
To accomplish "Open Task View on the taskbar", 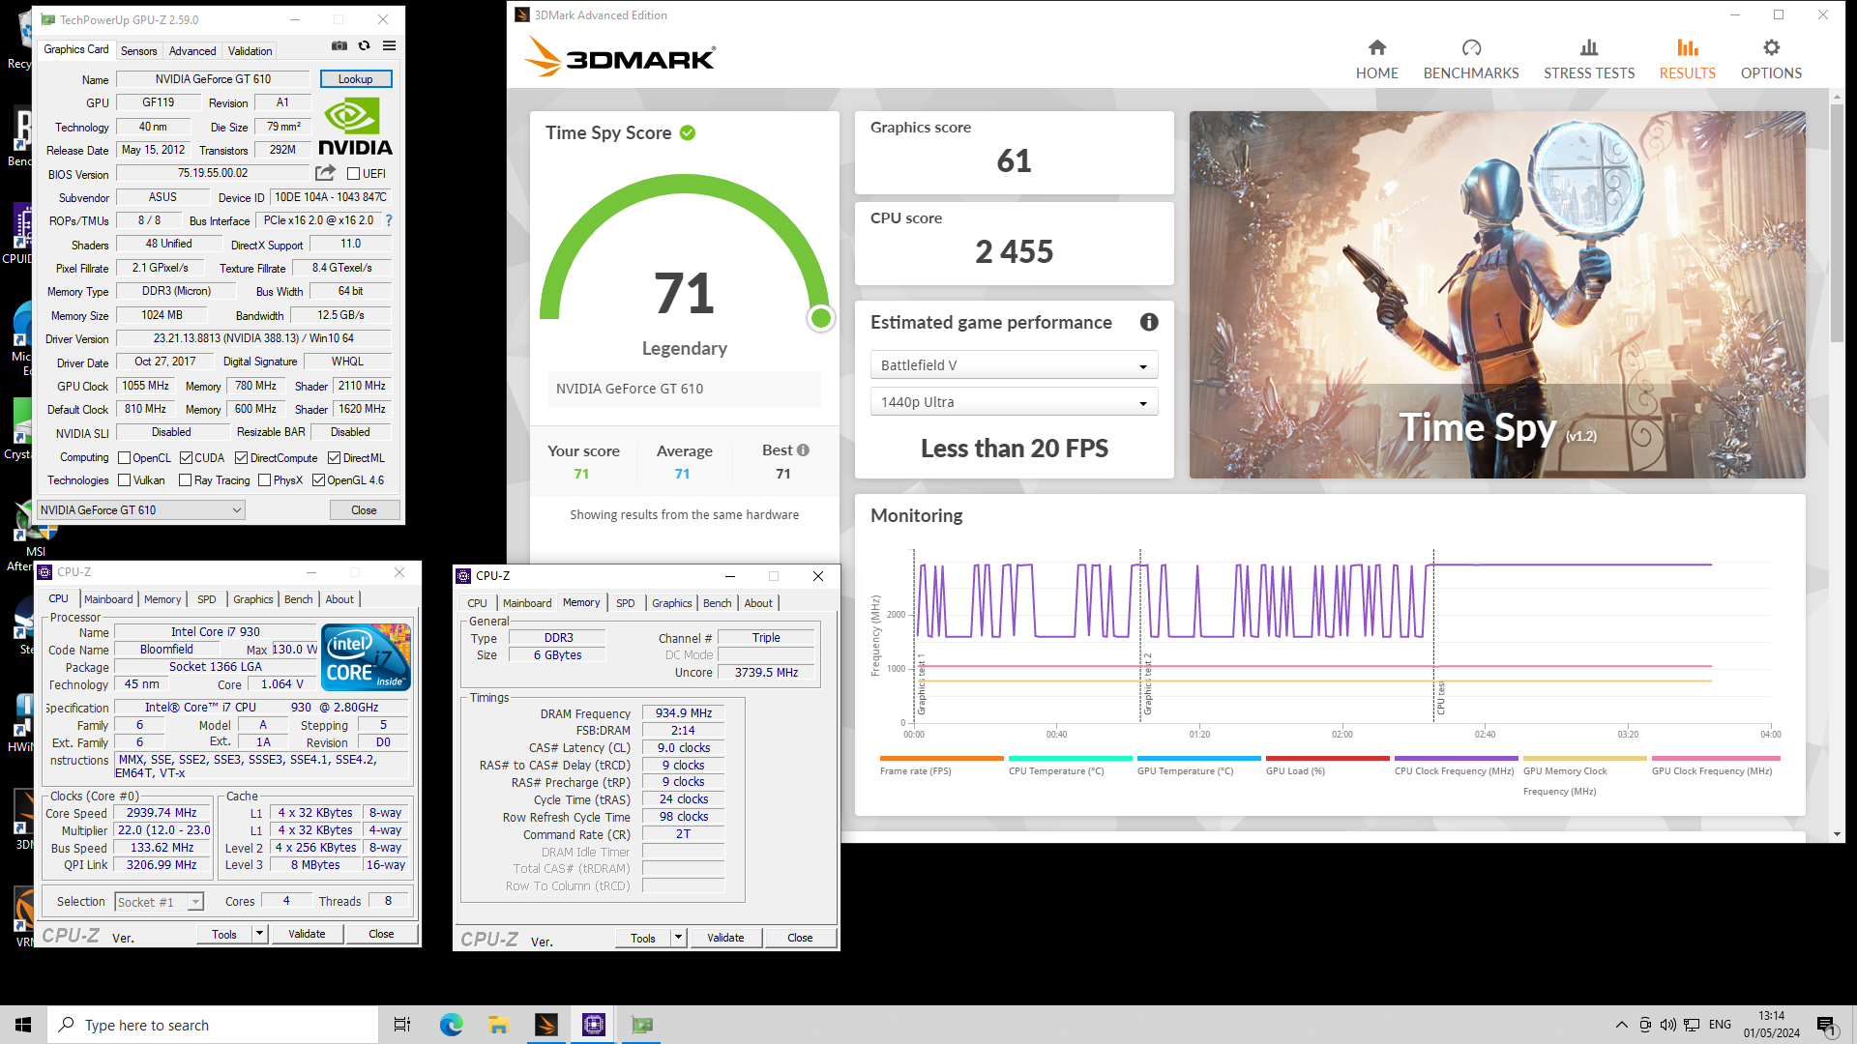I will click(x=402, y=1025).
